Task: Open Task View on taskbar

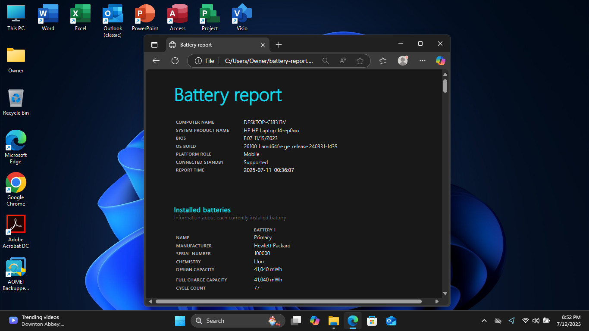Action: point(296,321)
